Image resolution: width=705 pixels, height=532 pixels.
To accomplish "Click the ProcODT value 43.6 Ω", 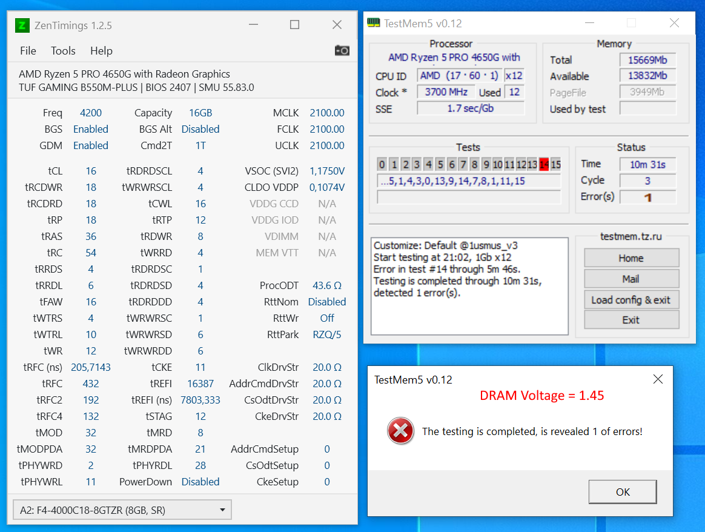I will (327, 285).
